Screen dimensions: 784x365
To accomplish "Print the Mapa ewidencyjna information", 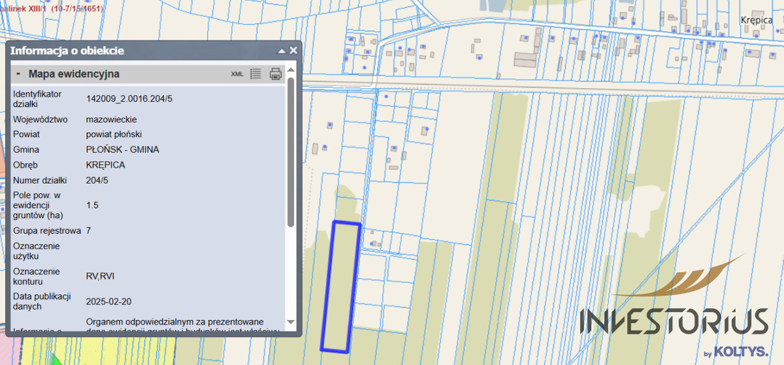I will (276, 74).
